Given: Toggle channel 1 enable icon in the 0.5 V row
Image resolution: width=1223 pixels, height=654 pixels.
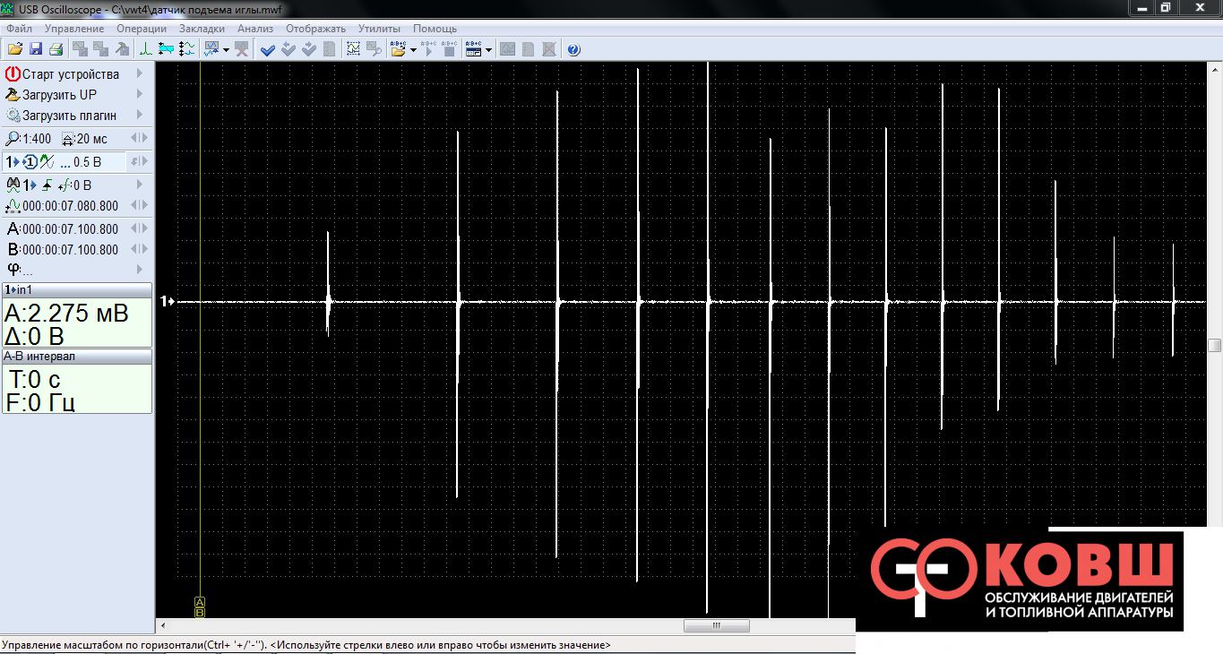Looking at the screenshot, I should point(30,162).
